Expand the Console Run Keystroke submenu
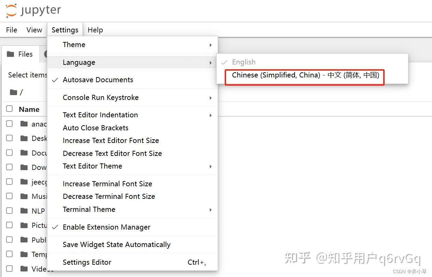The image size is (432, 277). coord(101,97)
